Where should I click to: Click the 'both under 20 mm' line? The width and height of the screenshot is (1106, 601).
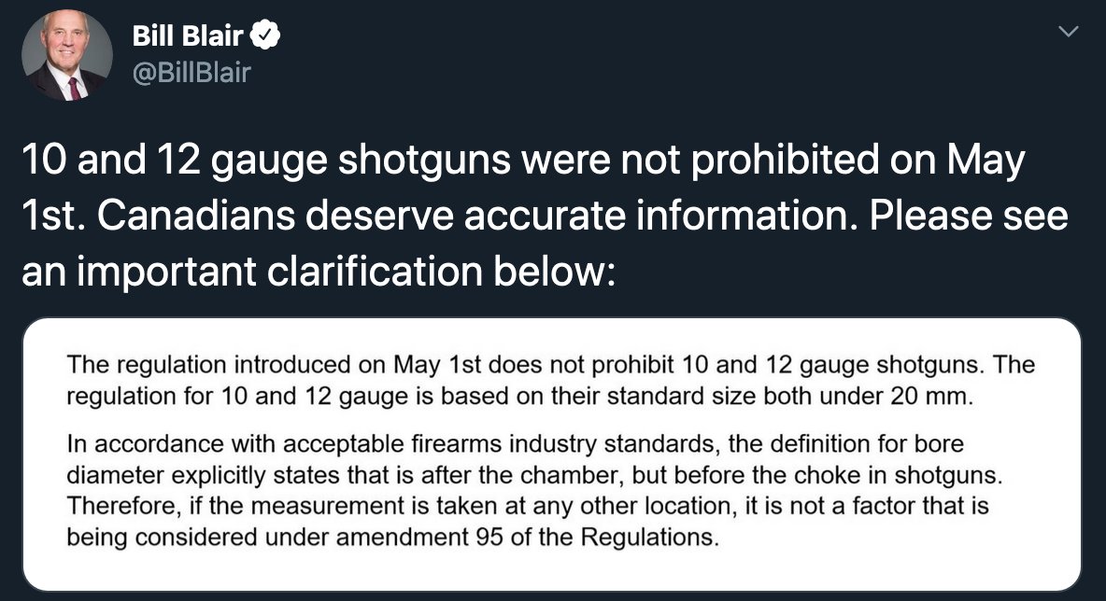[520, 396]
